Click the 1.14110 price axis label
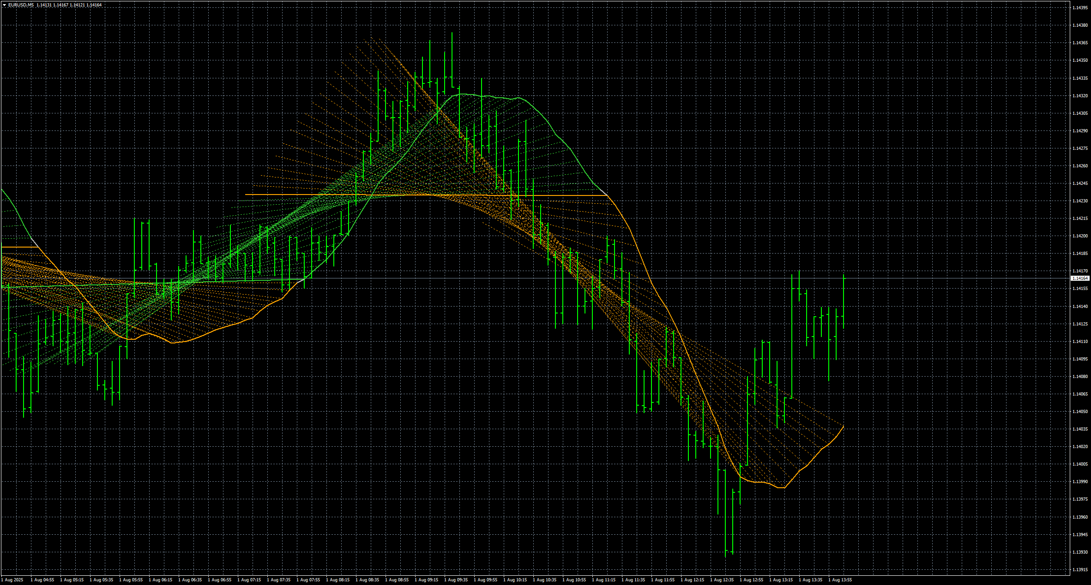Image resolution: width=1091 pixels, height=585 pixels. (x=1080, y=342)
